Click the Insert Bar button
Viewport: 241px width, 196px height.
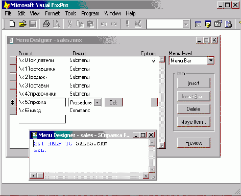tap(194, 96)
